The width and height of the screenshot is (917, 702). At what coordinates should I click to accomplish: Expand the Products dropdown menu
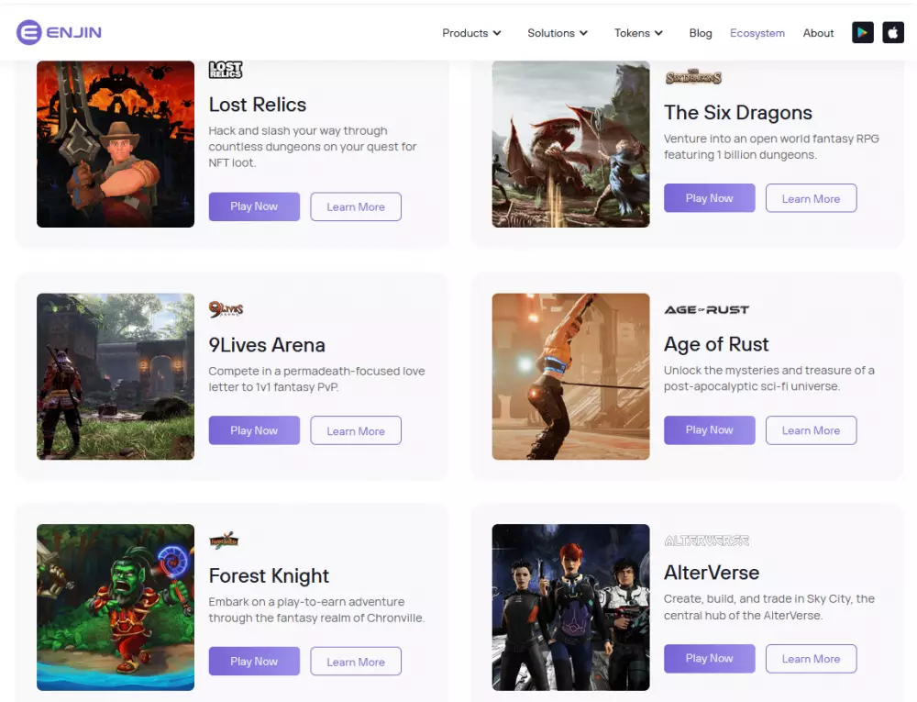(x=471, y=33)
